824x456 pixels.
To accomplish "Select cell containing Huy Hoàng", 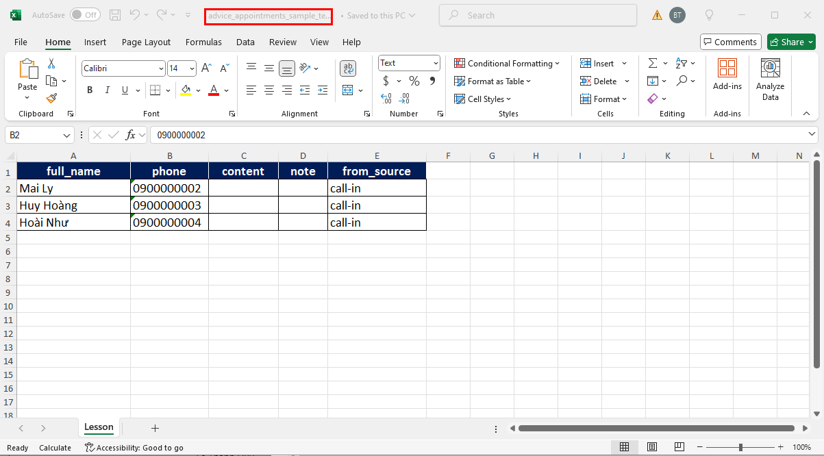I will tap(73, 205).
